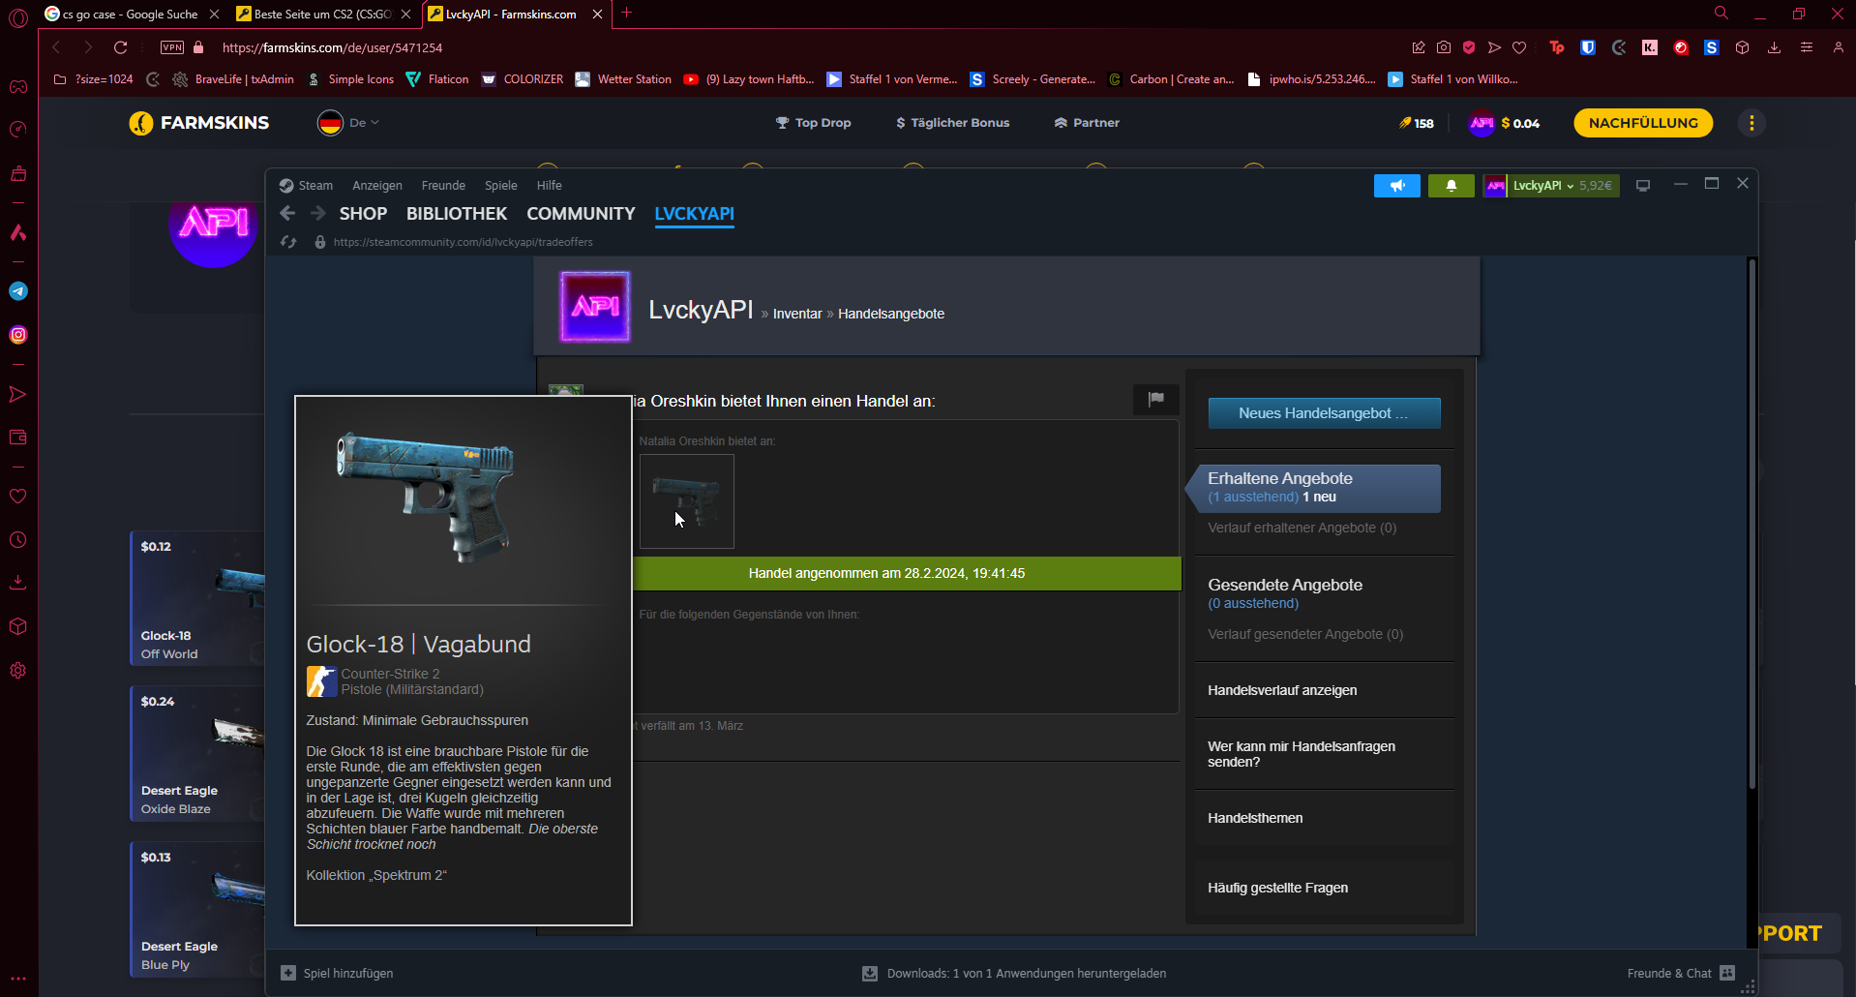This screenshot has width=1856, height=997.
Task: Open the Steam announcements megaphone
Action: pyautogui.click(x=1396, y=186)
